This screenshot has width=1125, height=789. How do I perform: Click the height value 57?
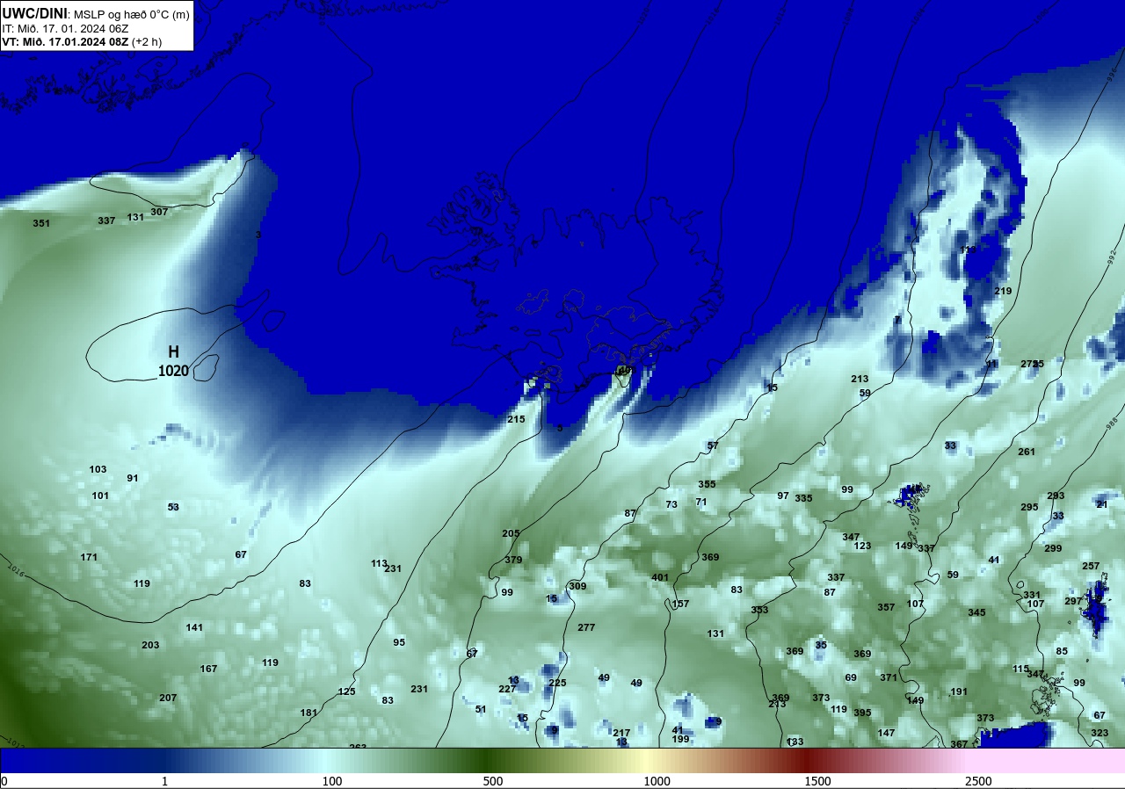(x=713, y=445)
